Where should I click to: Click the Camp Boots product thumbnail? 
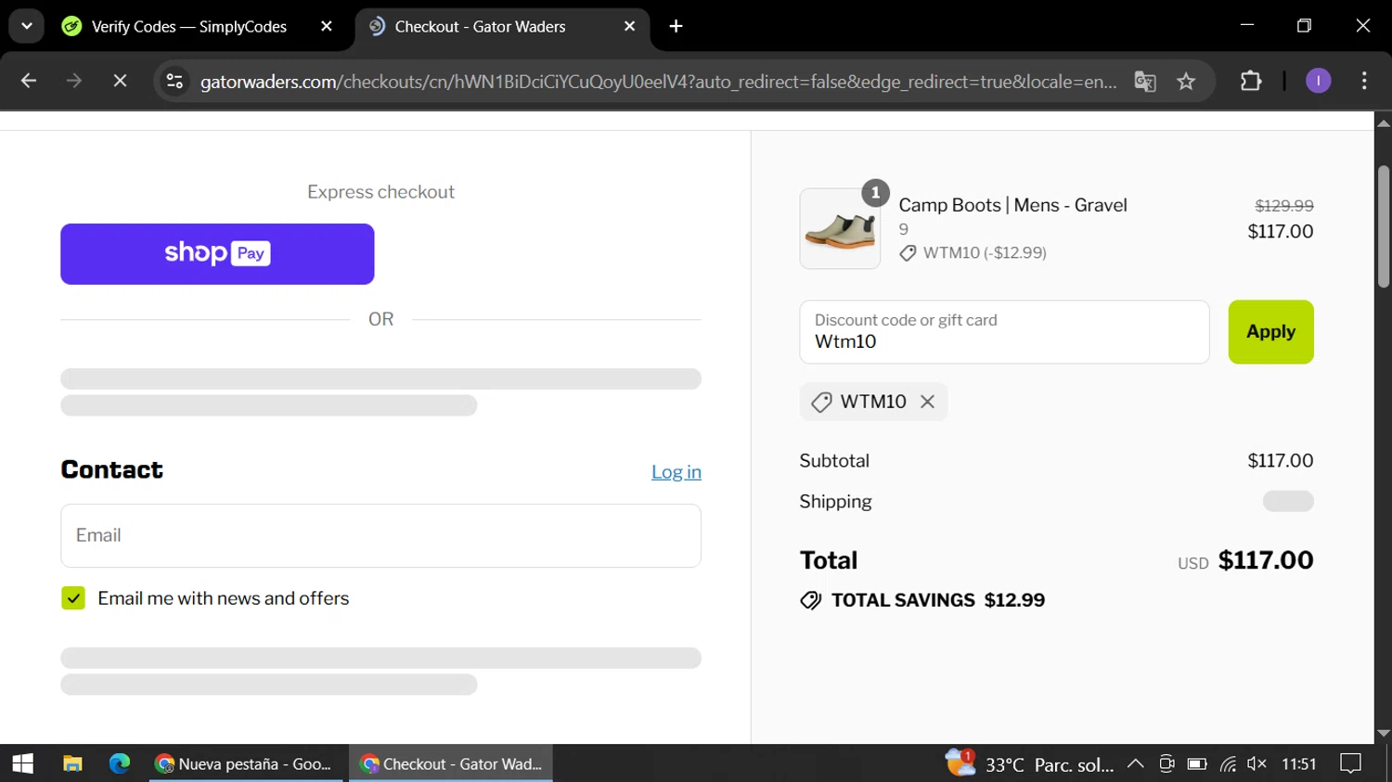[x=840, y=229]
